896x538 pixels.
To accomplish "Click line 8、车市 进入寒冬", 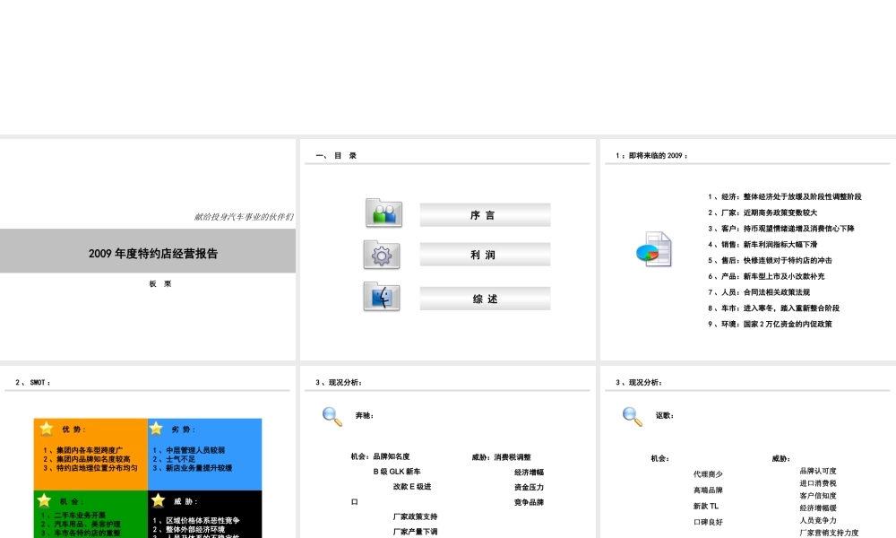I will coord(773,308).
